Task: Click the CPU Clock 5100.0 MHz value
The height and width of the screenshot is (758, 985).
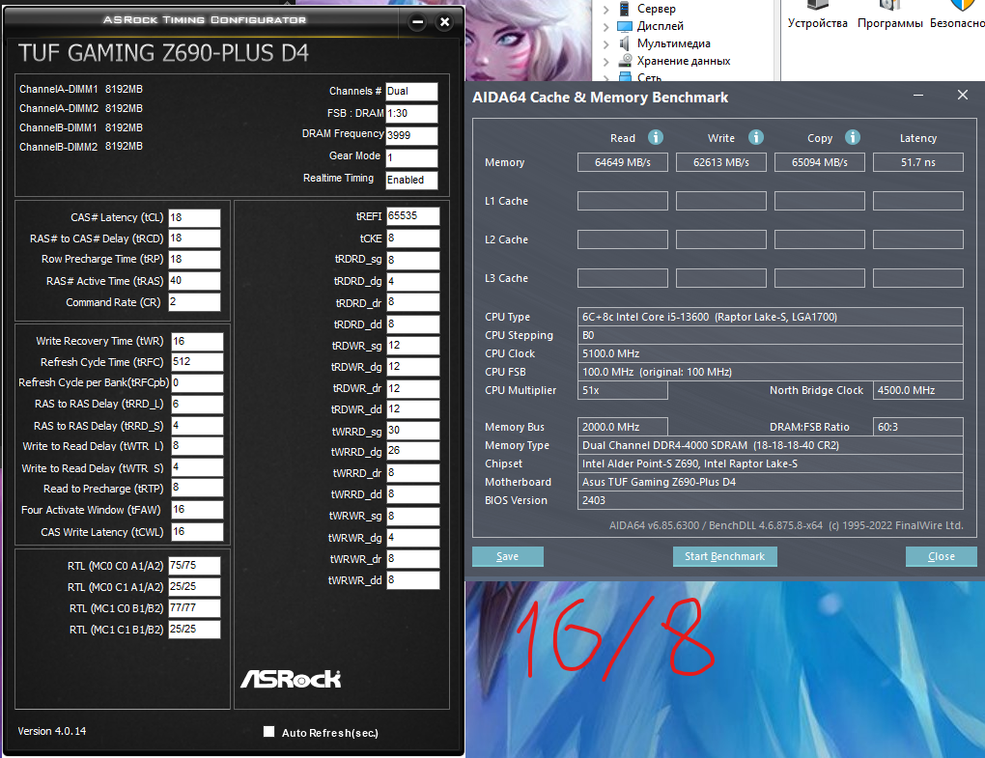Action: coord(771,353)
